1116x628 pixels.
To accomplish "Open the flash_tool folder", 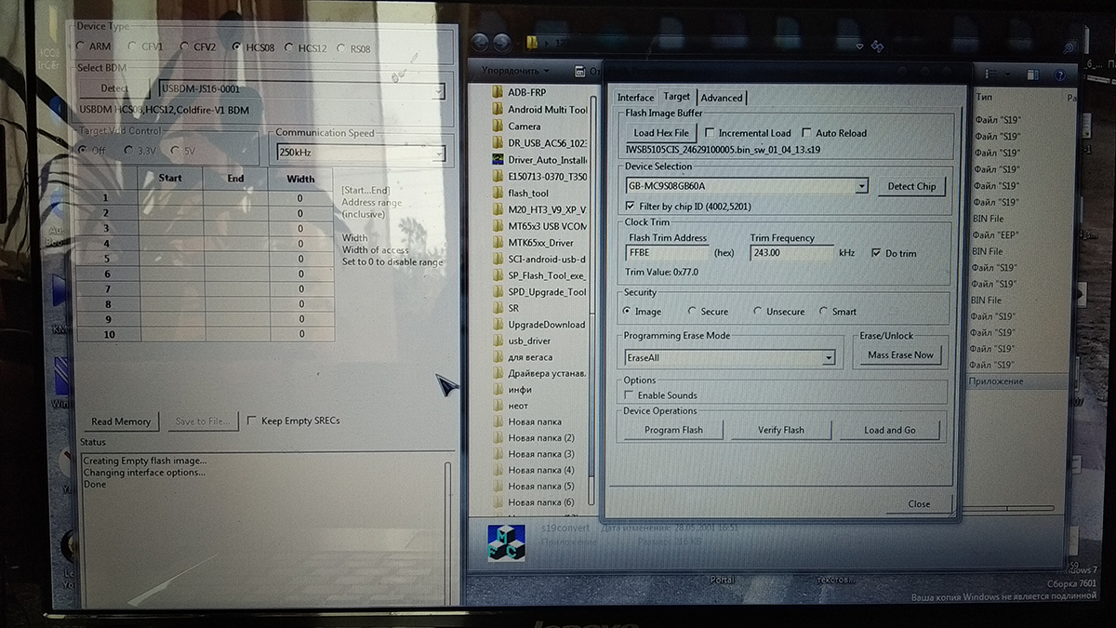I will point(528,193).
